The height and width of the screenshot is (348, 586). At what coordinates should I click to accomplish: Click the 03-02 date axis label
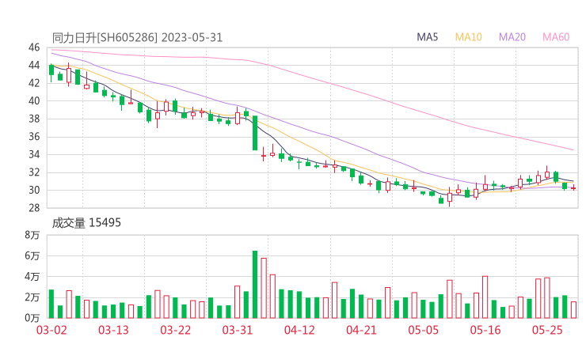click(x=51, y=330)
